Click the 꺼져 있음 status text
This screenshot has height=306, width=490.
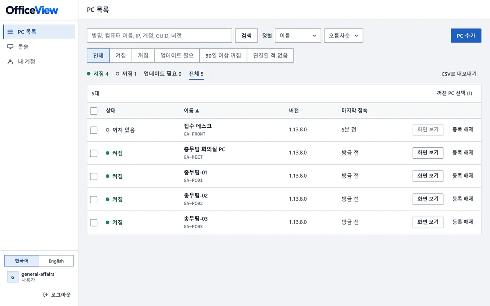[123, 130]
